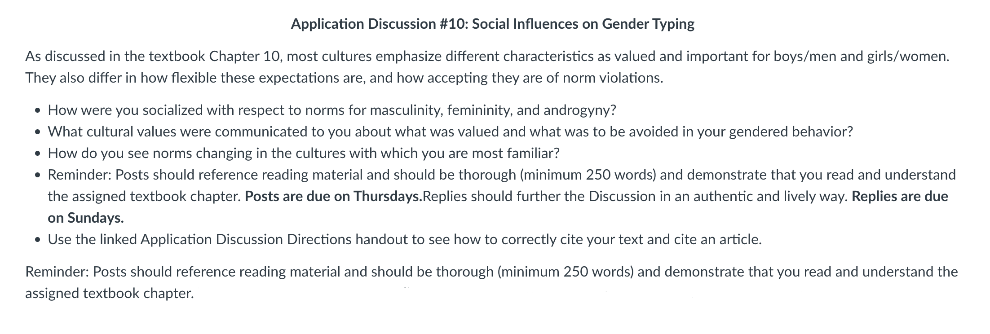The width and height of the screenshot is (990, 334).
Task: Click the bold 'Posts are due on Thursdays.' text
Action: pyautogui.click(x=334, y=197)
